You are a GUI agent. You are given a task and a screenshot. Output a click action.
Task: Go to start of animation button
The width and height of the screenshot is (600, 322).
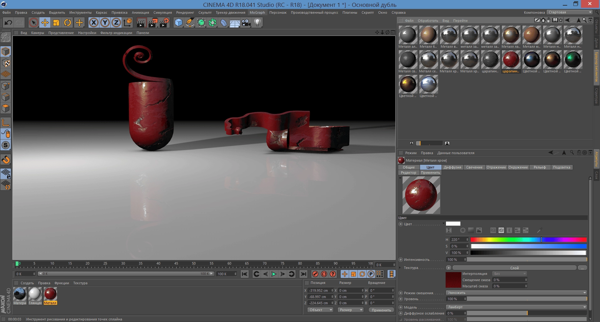click(x=245, y=274)
